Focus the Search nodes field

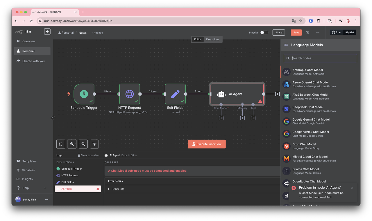(320, 58)
